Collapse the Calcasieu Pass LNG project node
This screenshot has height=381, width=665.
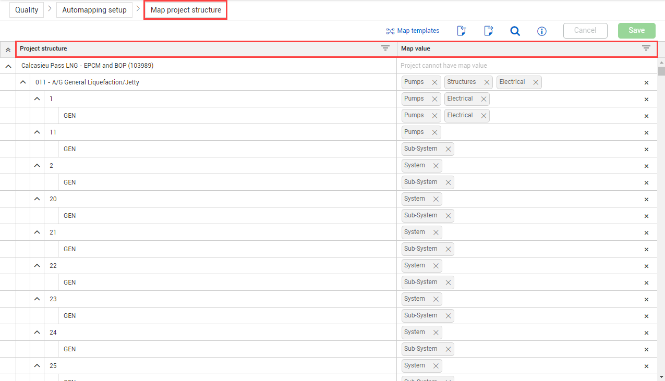pyautogui.click(x=8, y=66)
